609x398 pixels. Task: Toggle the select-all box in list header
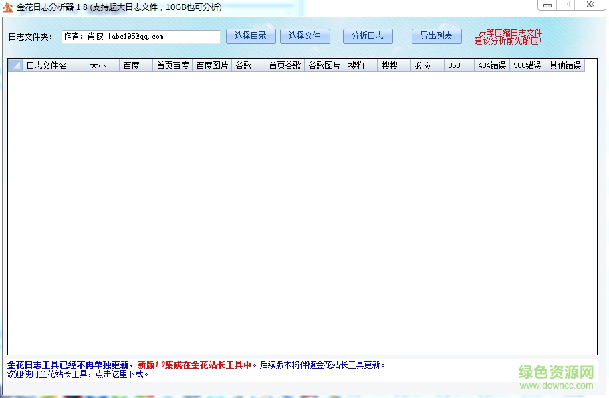15,65
